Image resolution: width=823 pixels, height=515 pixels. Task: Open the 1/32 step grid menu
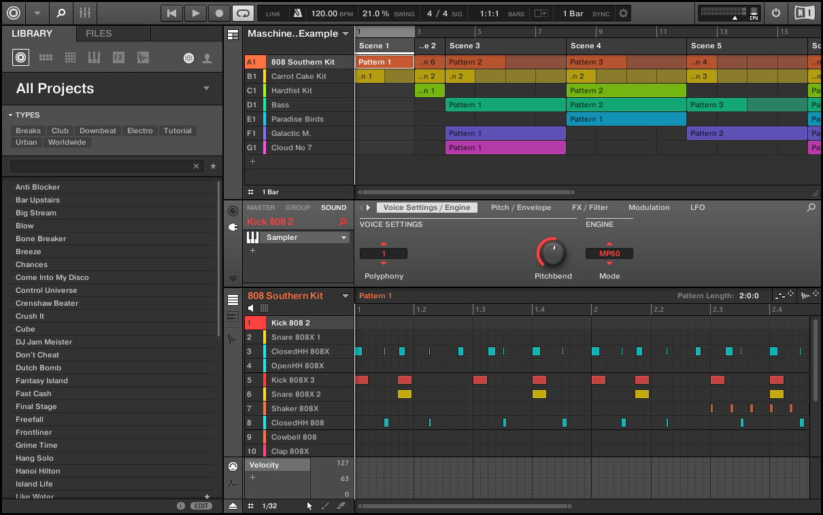click(x=269, y=505)
